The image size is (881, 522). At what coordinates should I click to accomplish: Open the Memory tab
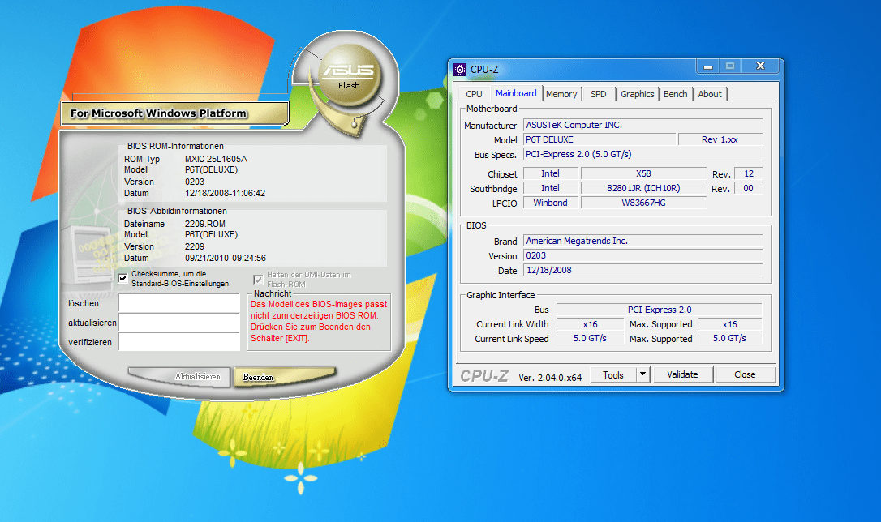561,94
